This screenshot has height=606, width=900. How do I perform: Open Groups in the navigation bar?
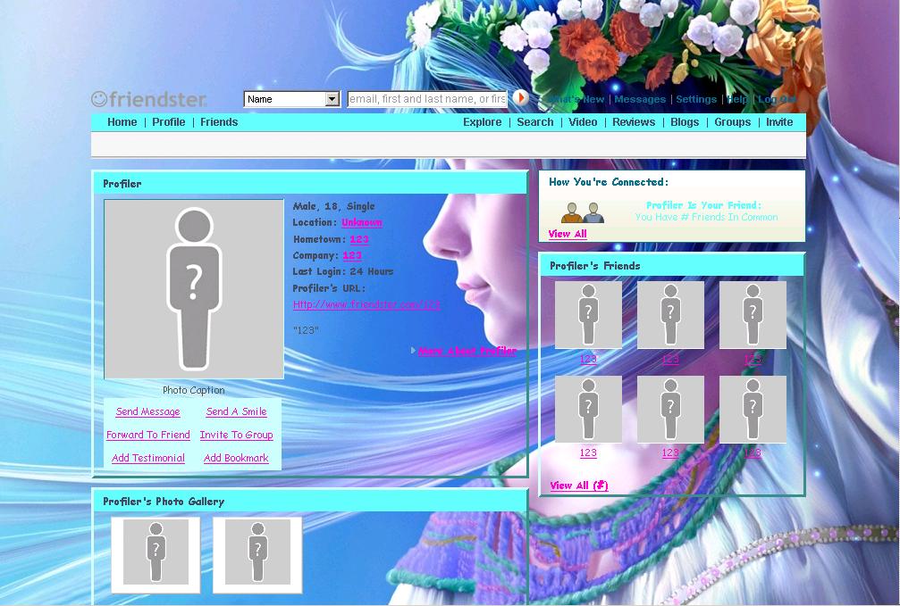point(732,122)
